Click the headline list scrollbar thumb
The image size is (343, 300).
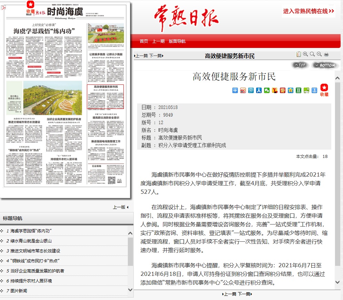click(130, 252)
